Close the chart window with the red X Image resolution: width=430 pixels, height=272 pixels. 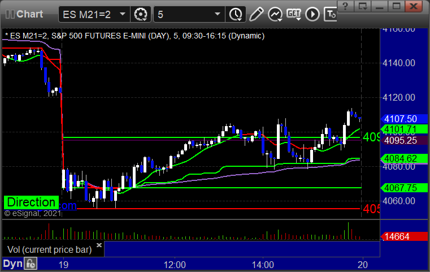[413, 6]
